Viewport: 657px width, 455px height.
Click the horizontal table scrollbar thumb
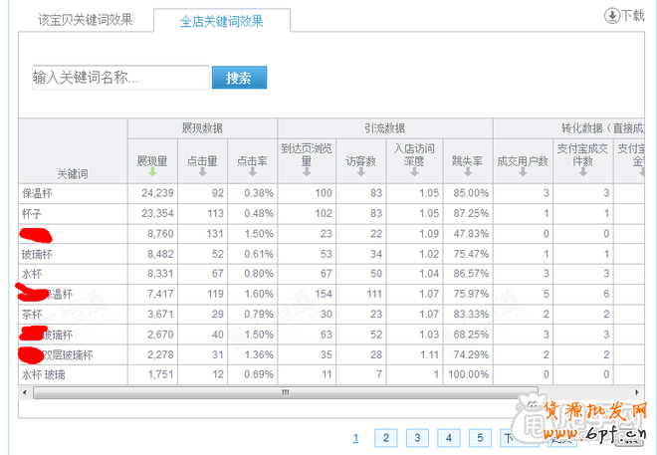coord(286,392)
